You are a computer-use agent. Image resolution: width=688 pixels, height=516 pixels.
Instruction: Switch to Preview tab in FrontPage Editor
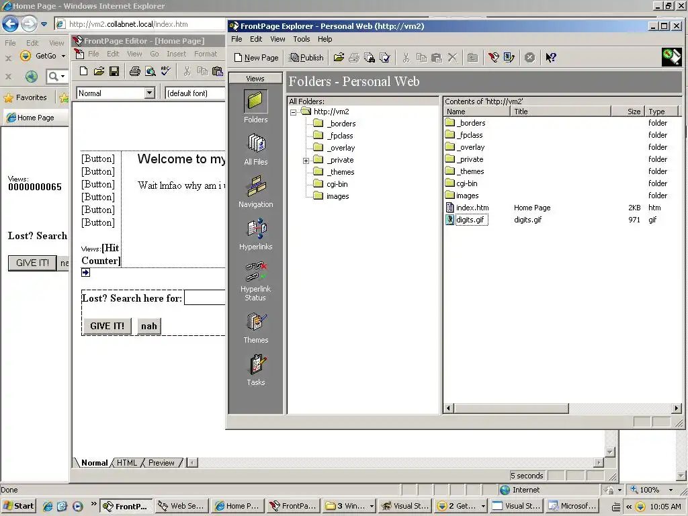coord(161,462)
